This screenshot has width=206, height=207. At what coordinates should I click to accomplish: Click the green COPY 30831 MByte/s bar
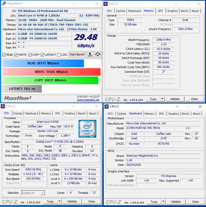point(51,80)
